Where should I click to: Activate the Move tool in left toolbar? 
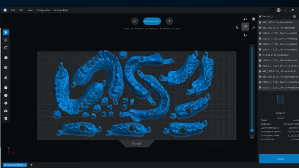[6, 40]
